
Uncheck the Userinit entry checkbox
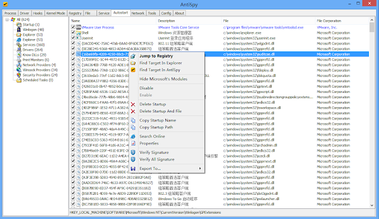(x=73, y=38)
